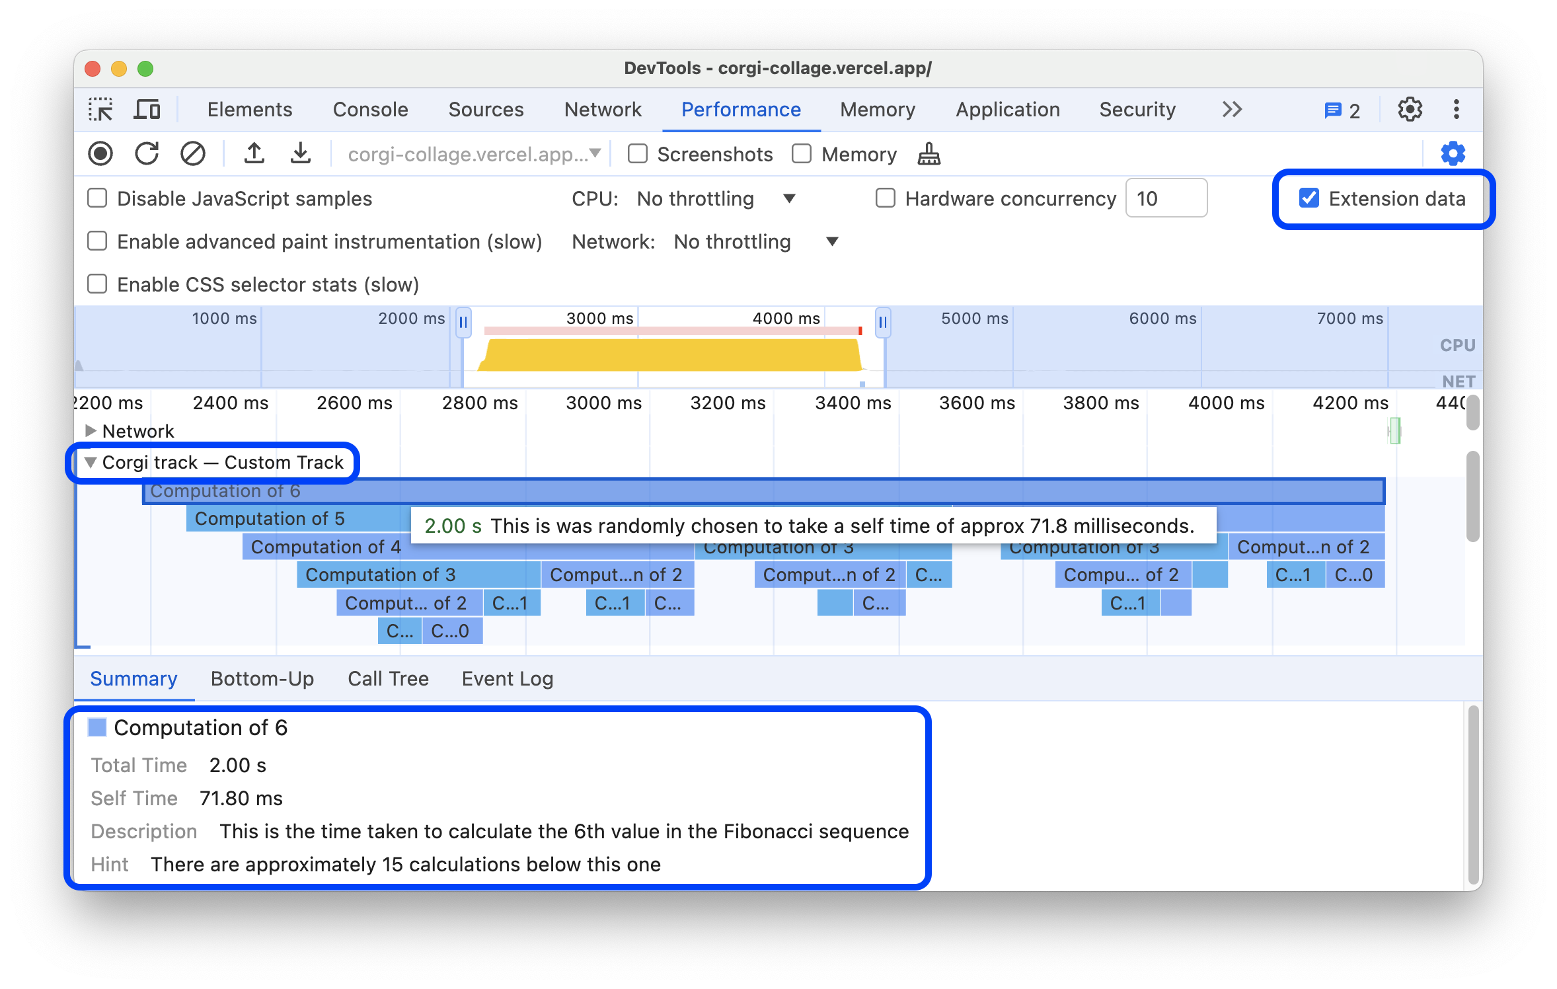The height and width of the screenshot is (989, 1557).
Task: Click the record performance button
Action: click(x=103, y=153)
